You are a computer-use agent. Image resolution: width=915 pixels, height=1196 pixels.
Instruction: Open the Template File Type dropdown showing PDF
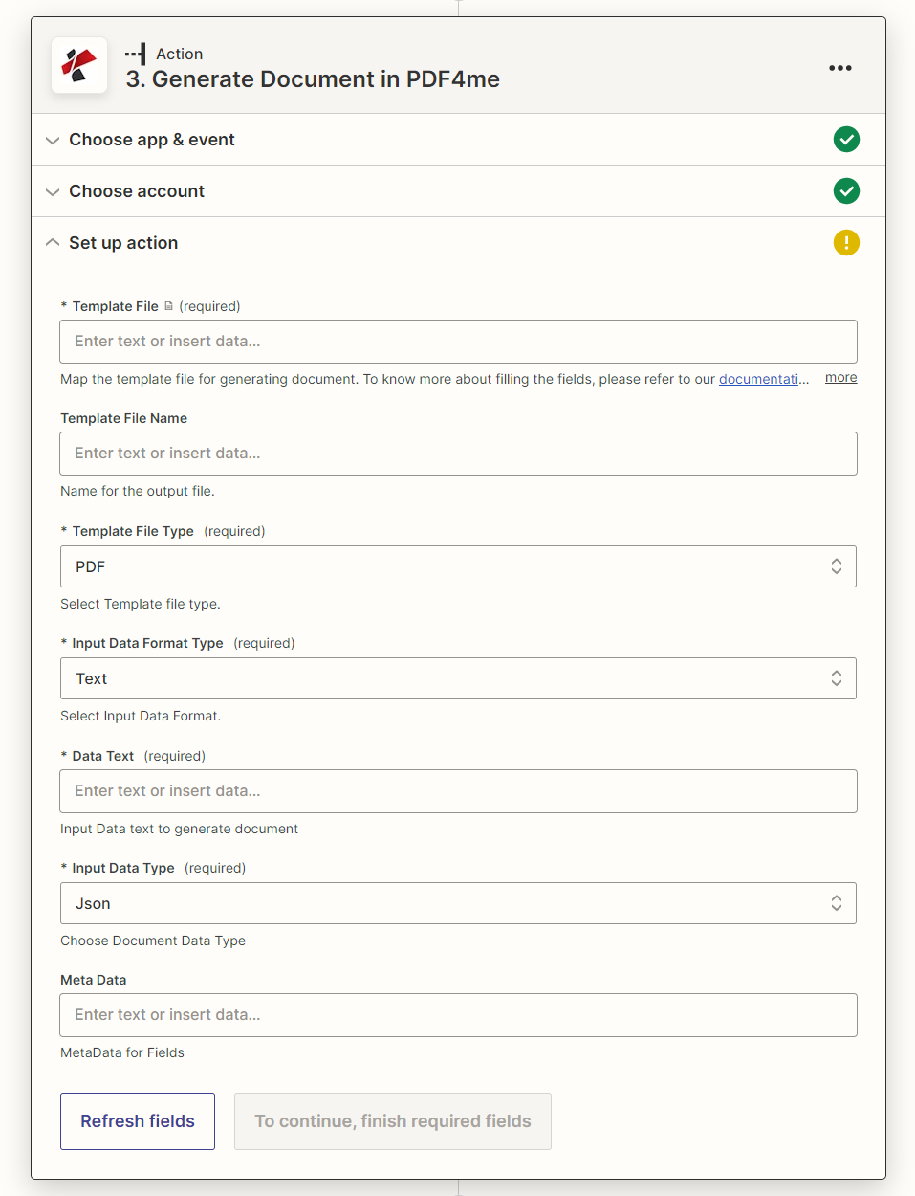point(458,566)
